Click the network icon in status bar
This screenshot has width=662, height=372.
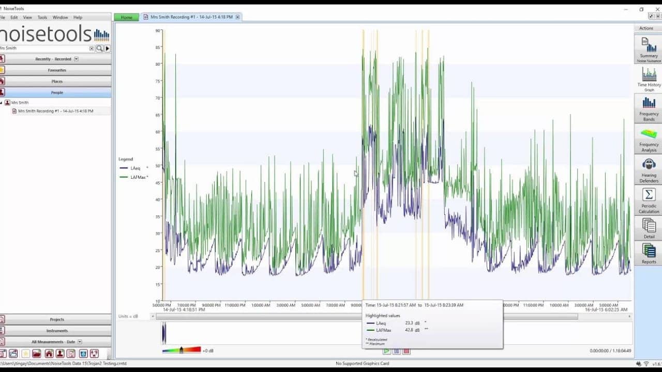point(646,364)
